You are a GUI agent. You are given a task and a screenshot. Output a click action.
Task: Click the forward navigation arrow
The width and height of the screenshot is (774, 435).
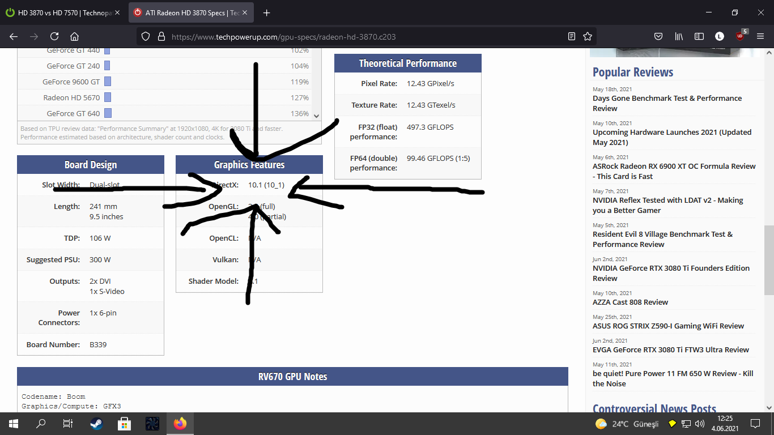pyautogui.click(x=34, y=36)
